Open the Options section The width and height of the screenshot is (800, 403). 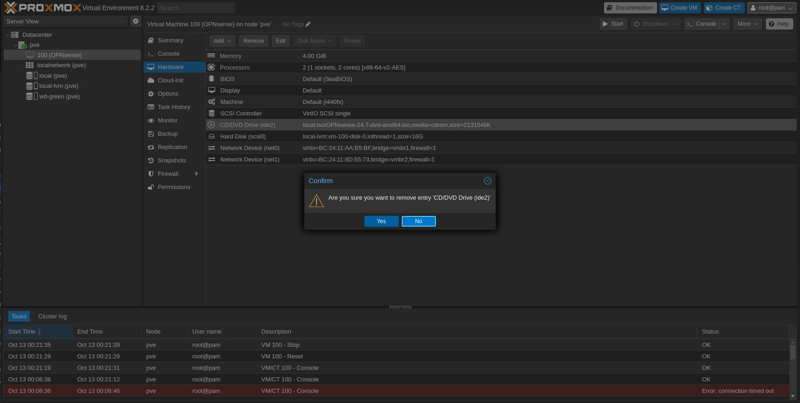click(x=174, y=94)
